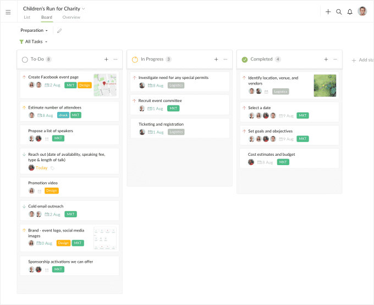Click 12 Aug date on Cold email outreach
This screenshot has height=305, width=374.
coord(52,214)
